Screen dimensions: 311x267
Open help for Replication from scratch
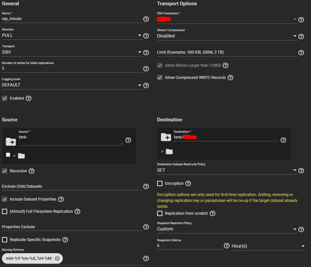(212, 213)
